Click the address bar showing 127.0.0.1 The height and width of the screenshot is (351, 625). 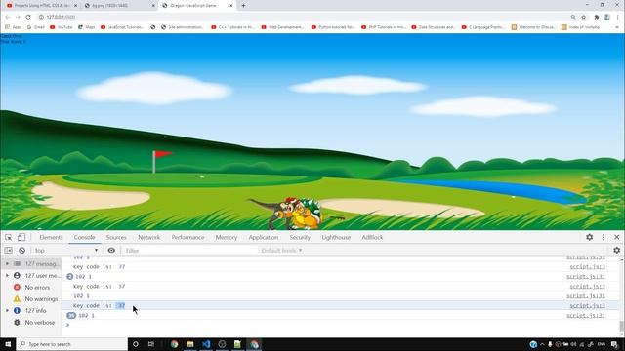61,17
